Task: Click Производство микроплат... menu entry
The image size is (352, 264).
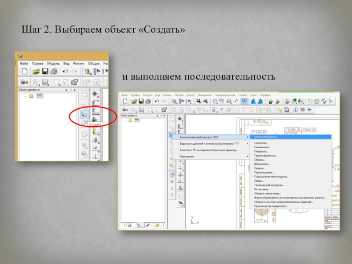Action: pos(271,206)
